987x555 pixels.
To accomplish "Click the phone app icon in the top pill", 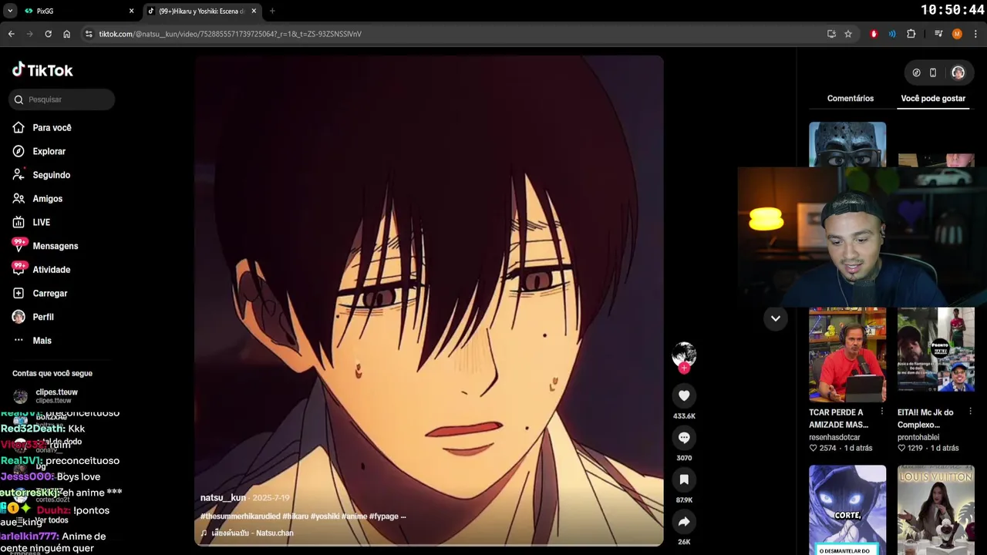I will pyautogui.click(x=933, y=72).
